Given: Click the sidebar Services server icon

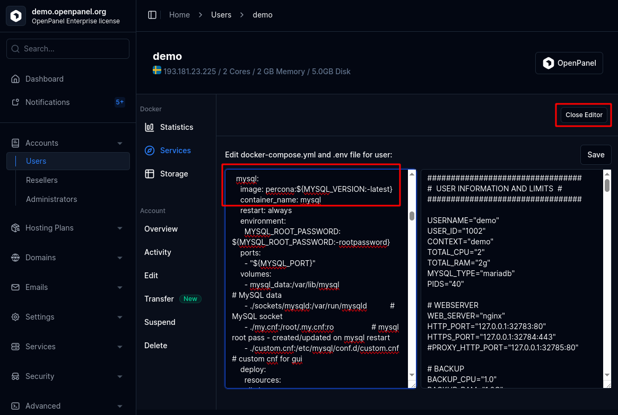Looking at the screenshot, I should (15, 347).
